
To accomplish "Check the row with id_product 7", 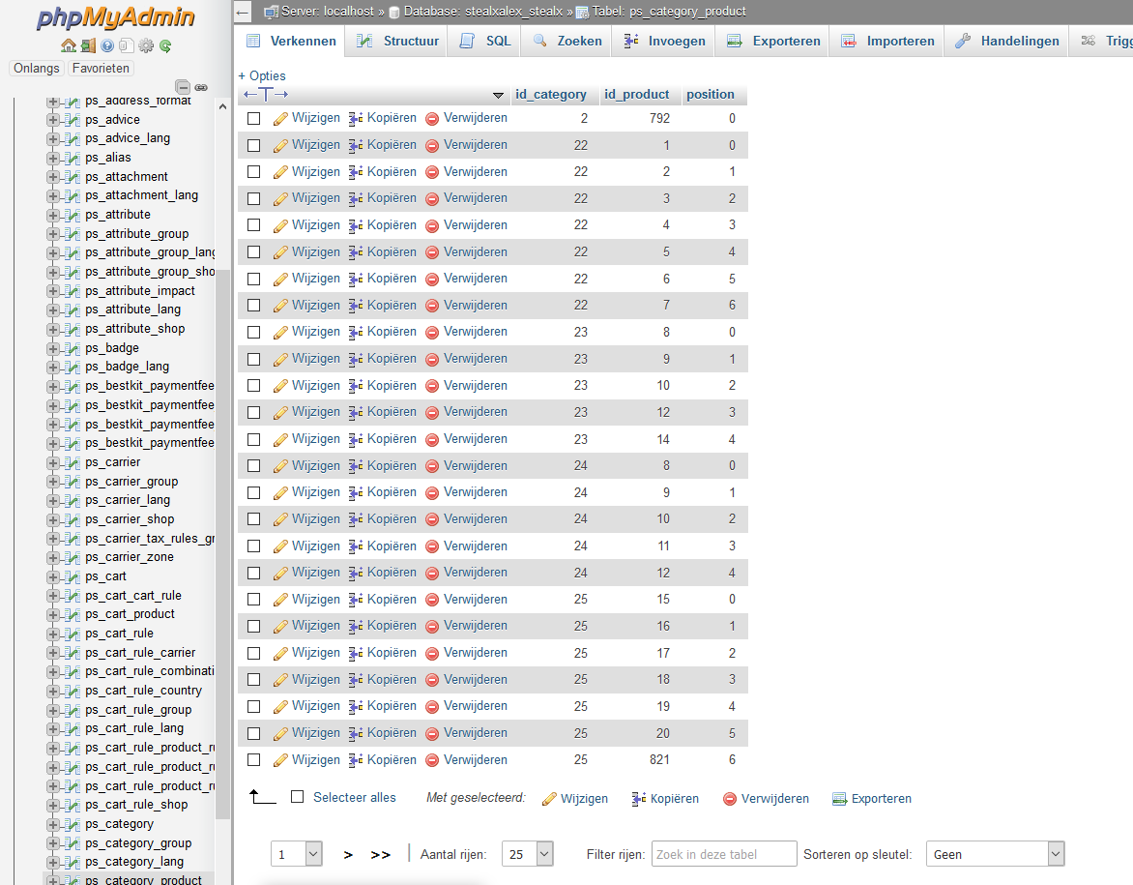I will click(253, 305).
